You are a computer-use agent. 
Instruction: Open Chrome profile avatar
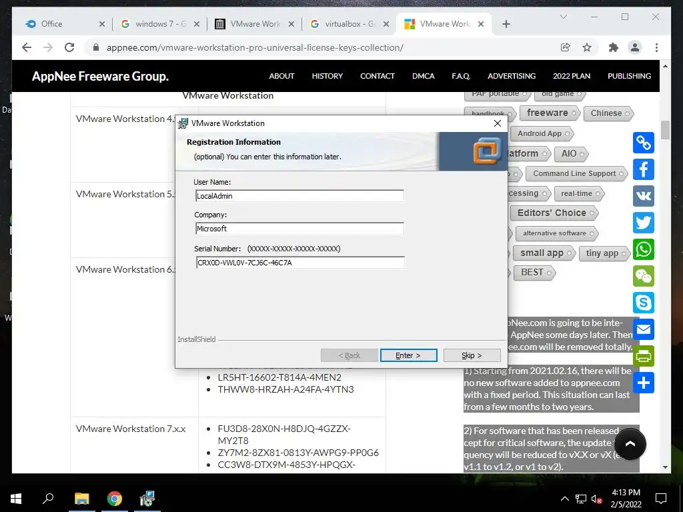point(635,47)
